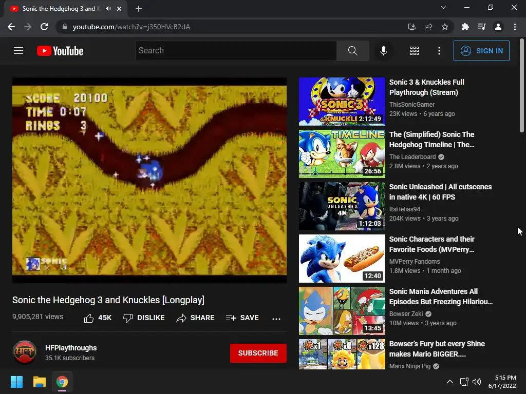Open Bowser's Fury every Shine video title

click(x=437, y=349)
